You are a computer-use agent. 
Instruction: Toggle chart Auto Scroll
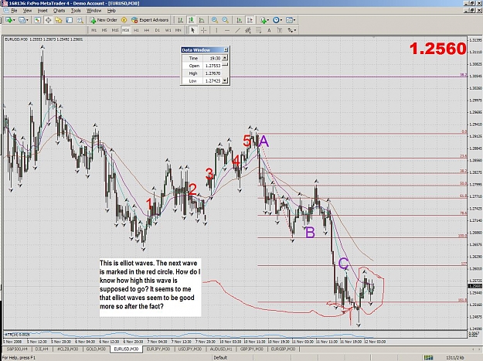pos(239,20)
